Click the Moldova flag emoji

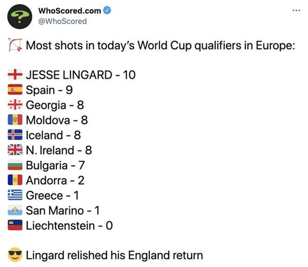coord(15,120)
